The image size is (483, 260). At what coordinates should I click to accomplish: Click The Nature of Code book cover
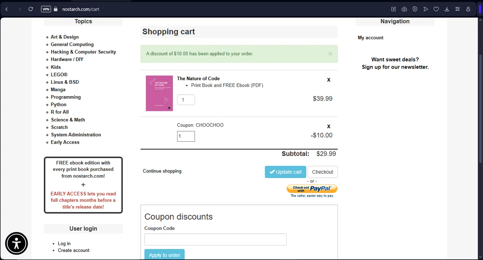[x=159, y=93]
